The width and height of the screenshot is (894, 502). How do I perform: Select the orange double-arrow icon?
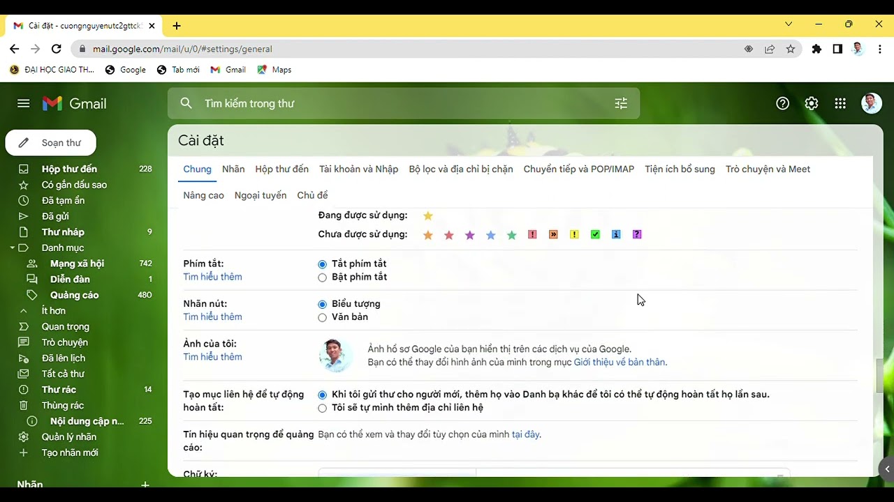point(553,234)
